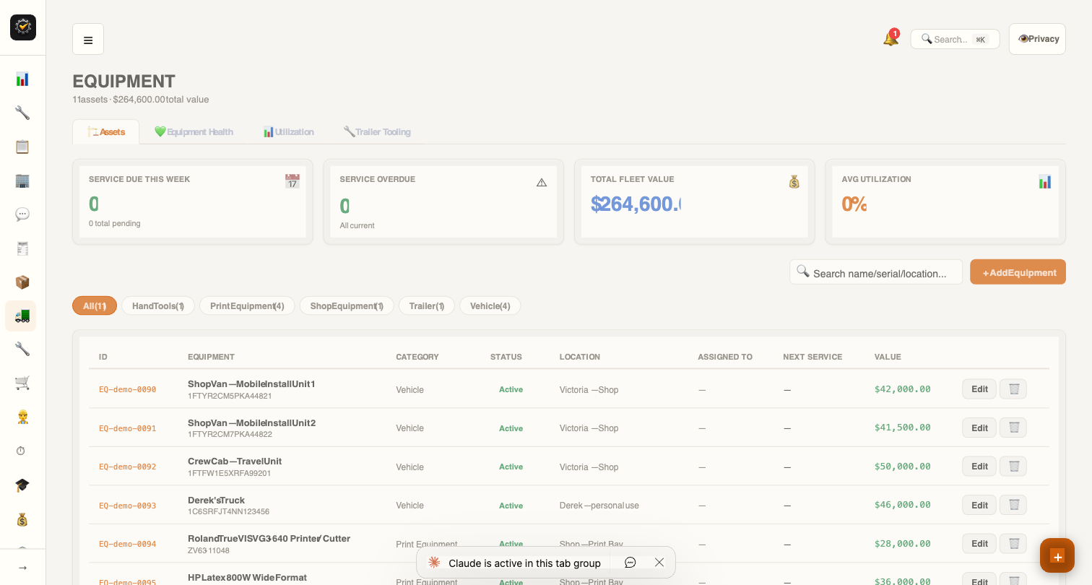
Task: Edit the EQ-demo-0090 Shop Van row
Action: pos(979,389)
